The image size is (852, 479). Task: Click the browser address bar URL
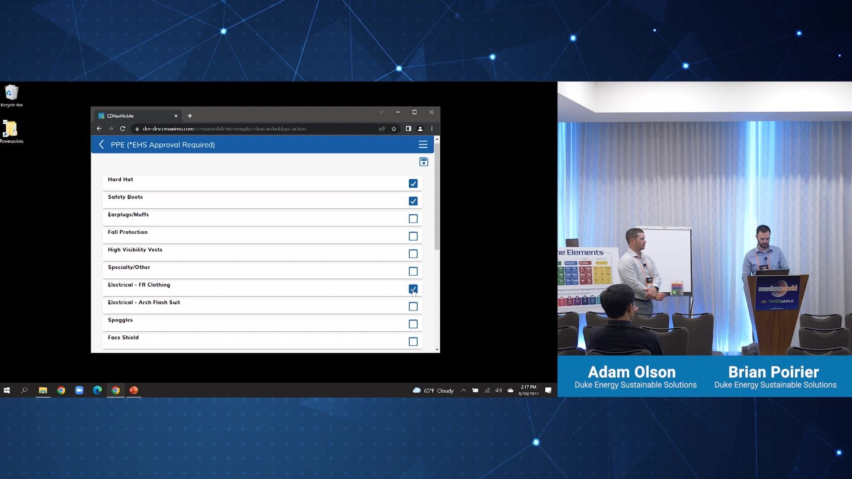224,129
